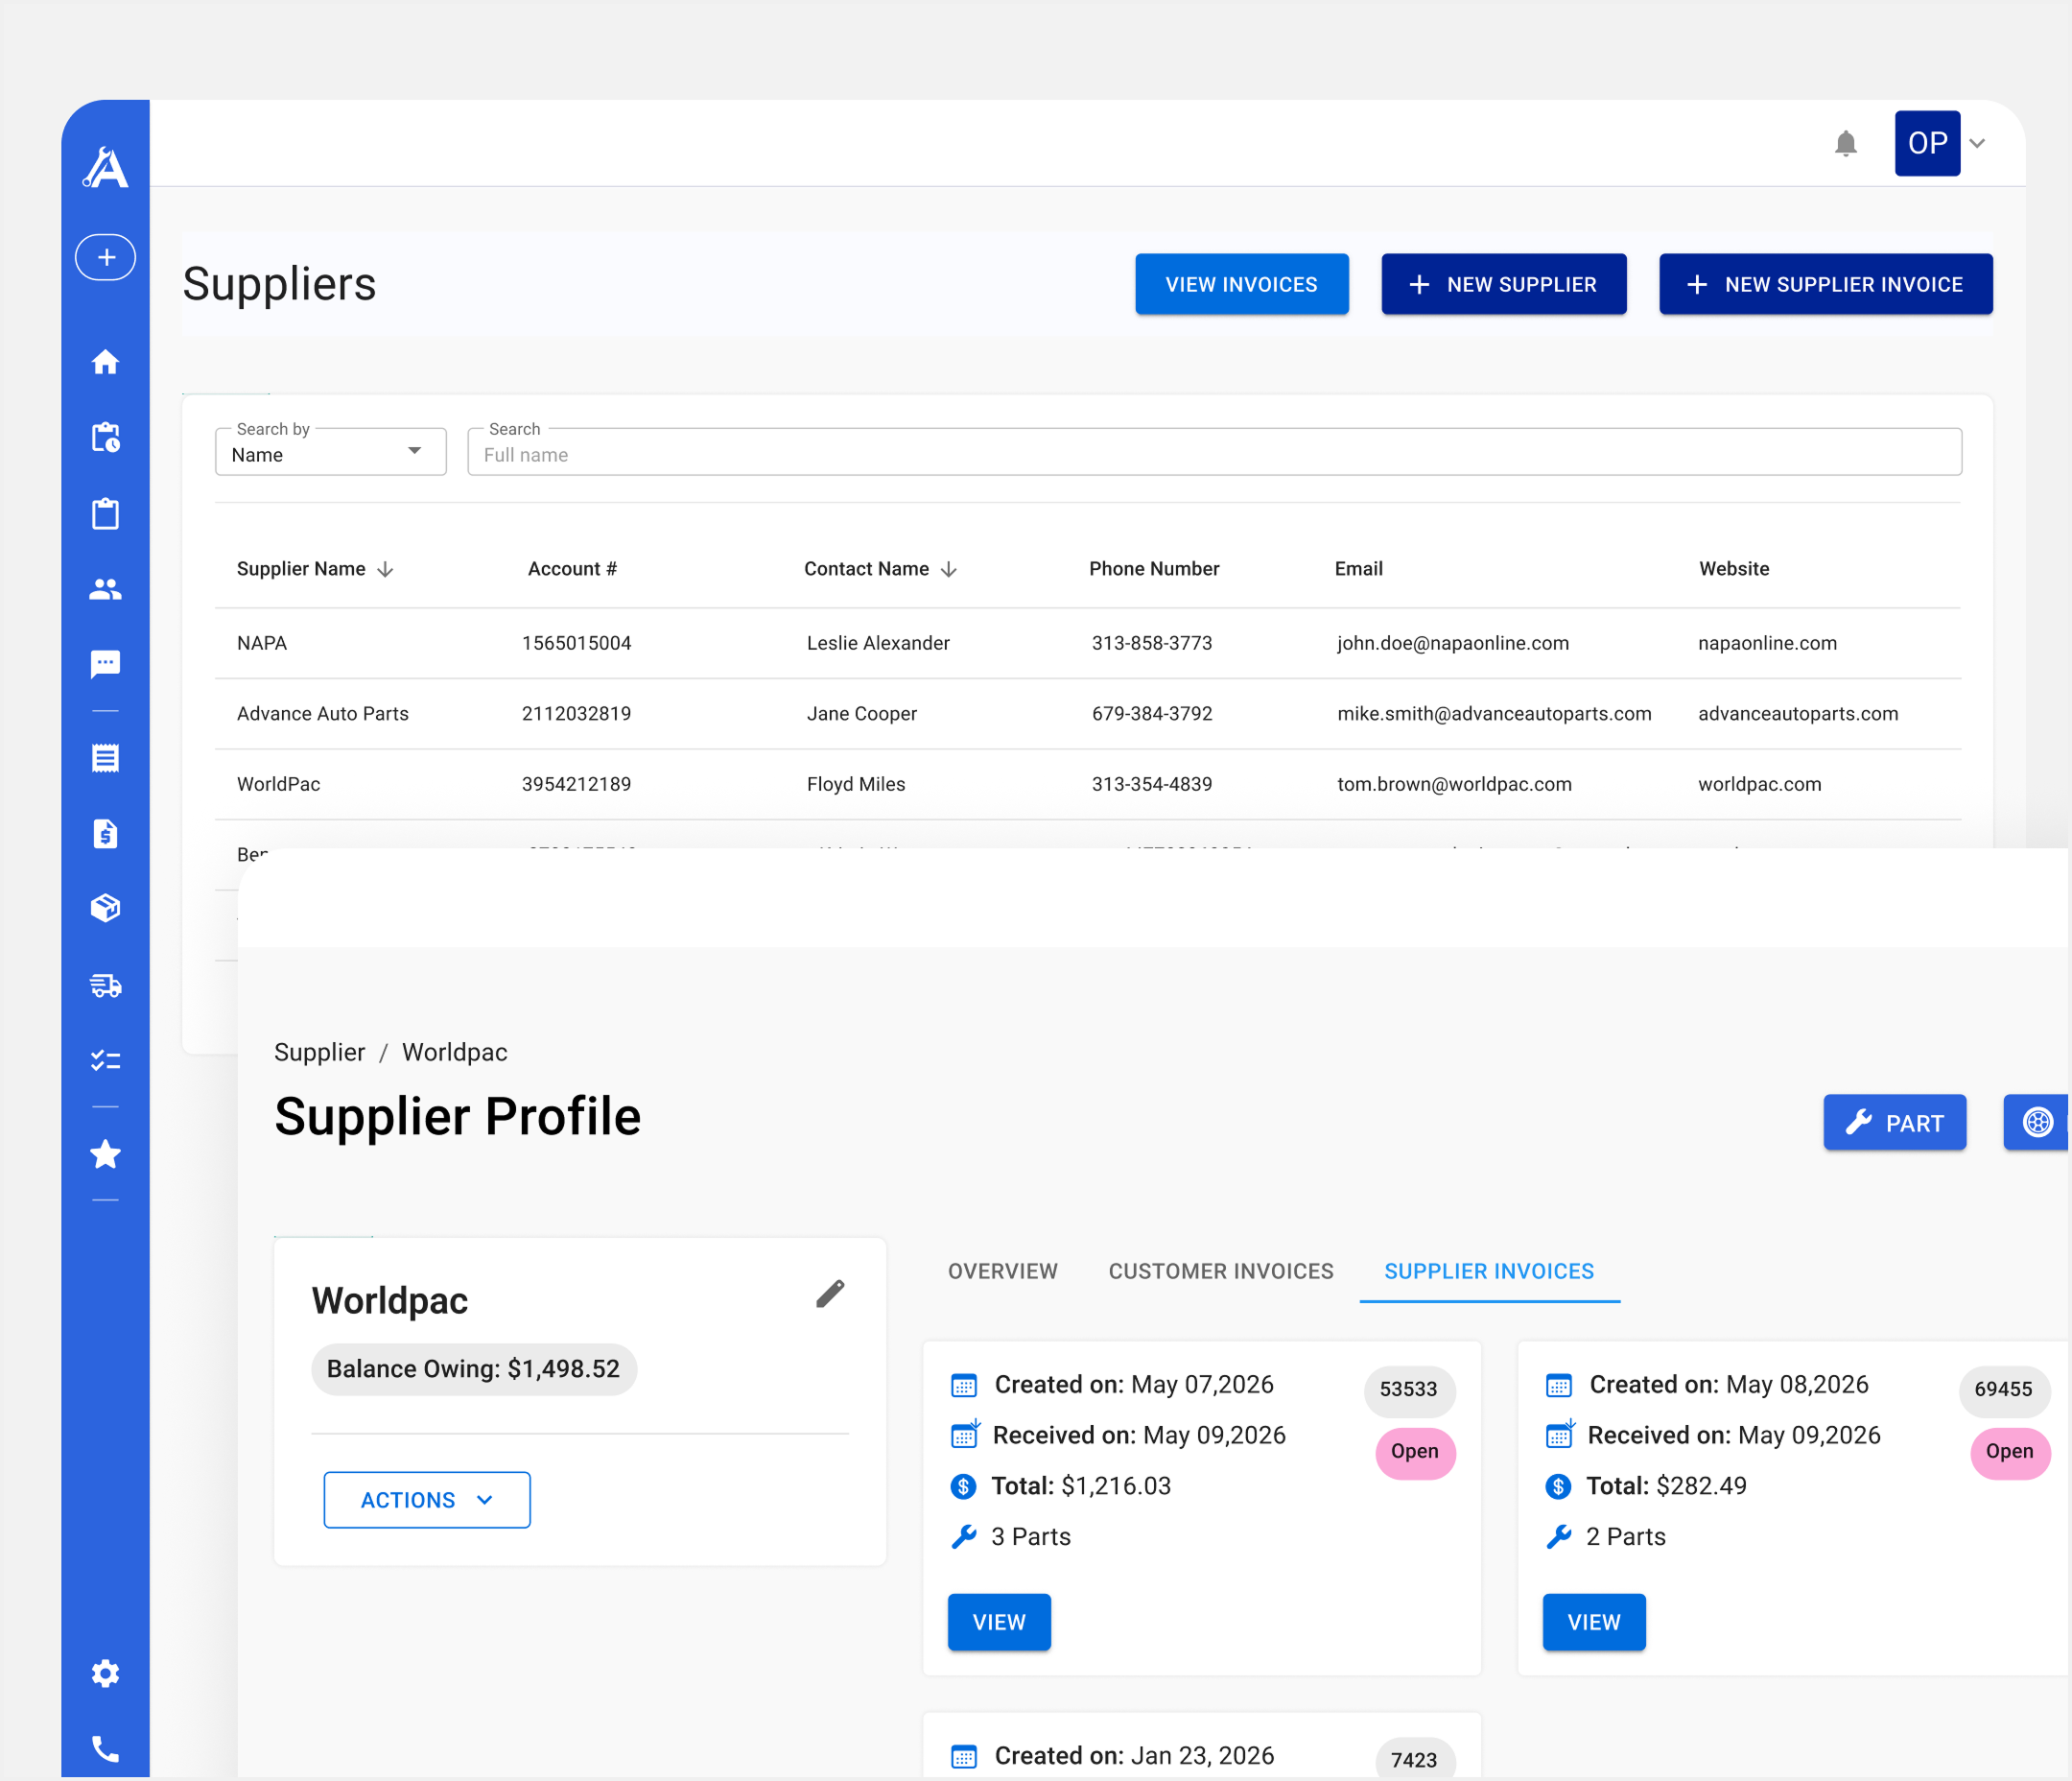Click the Account # column header
The image size is (2072, 1781).
[572, 569]
